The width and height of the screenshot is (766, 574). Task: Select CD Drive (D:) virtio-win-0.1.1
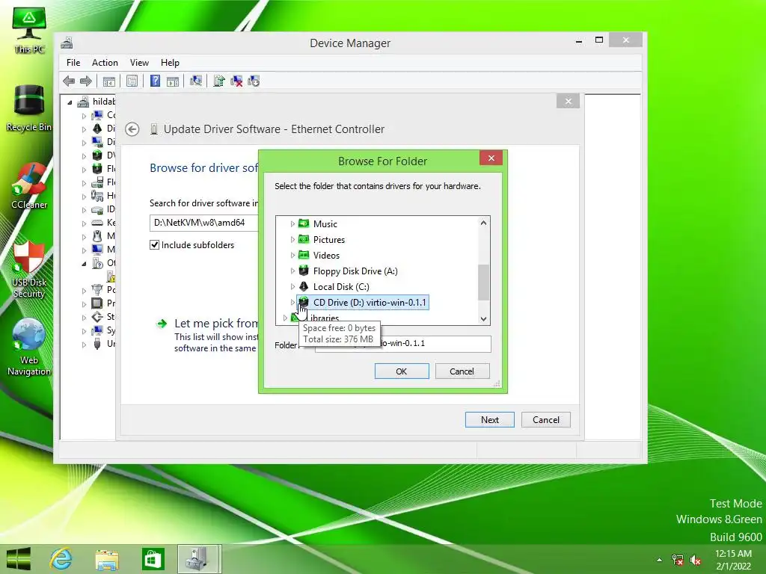[363, 302]
